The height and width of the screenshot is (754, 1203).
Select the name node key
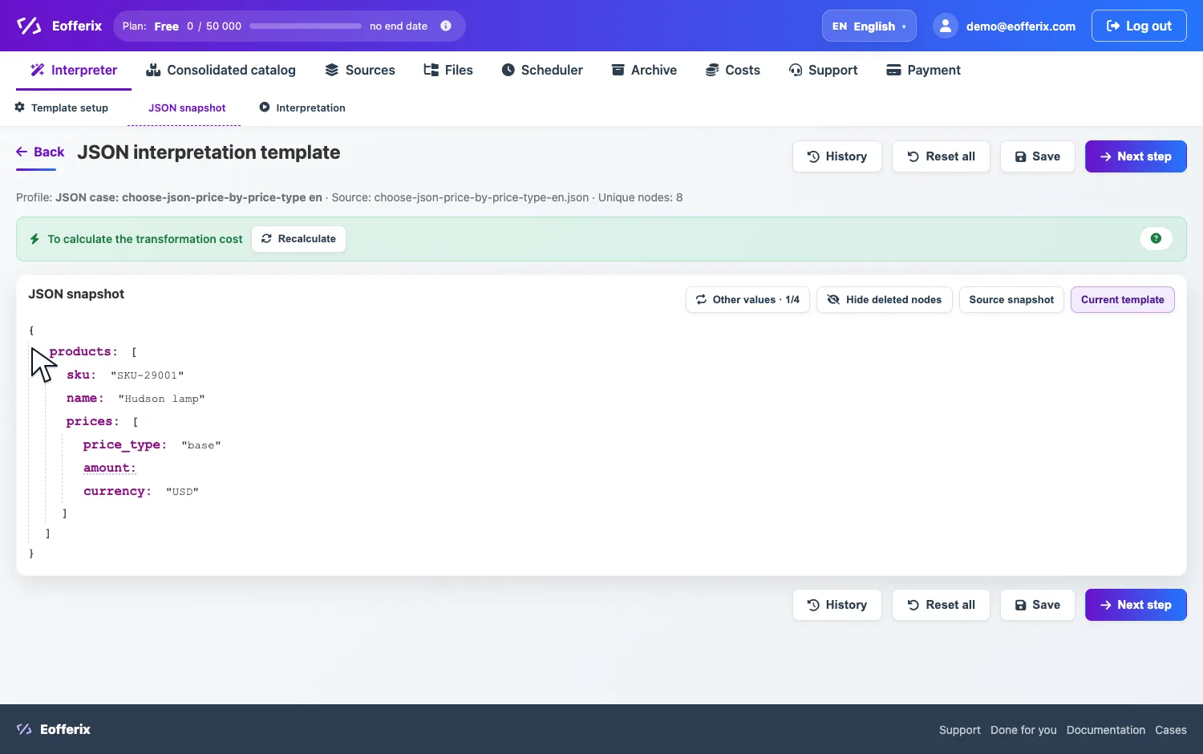[x=85, y=399]
